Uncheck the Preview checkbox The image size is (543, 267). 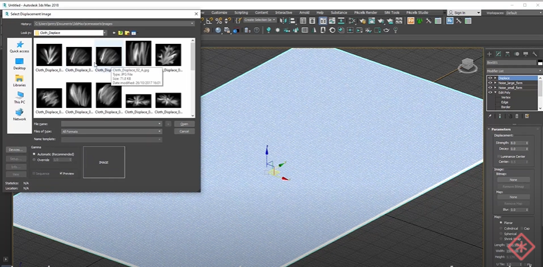tap(61, 173)
